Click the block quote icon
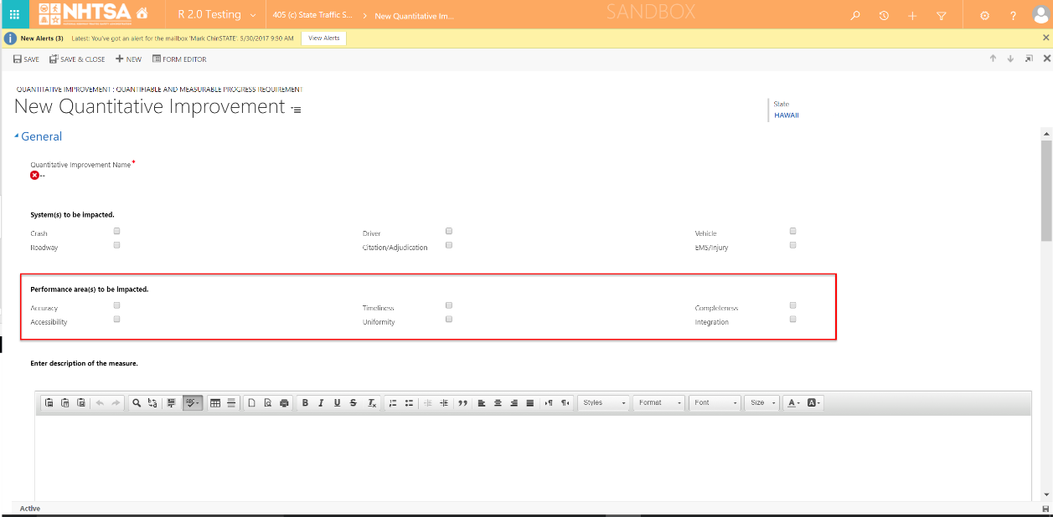 pos(462,403)
